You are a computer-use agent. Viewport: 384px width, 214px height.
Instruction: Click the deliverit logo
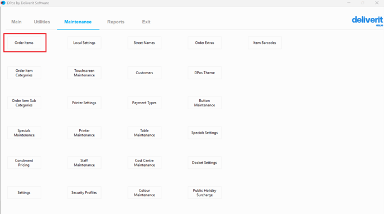(x=367, y=21)
